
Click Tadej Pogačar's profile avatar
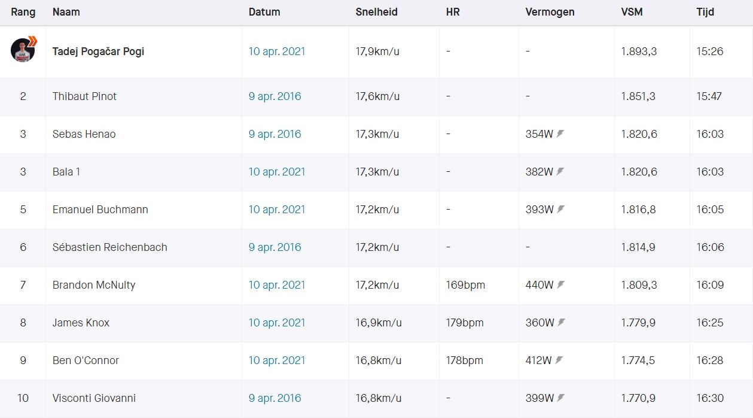[23, 50]
